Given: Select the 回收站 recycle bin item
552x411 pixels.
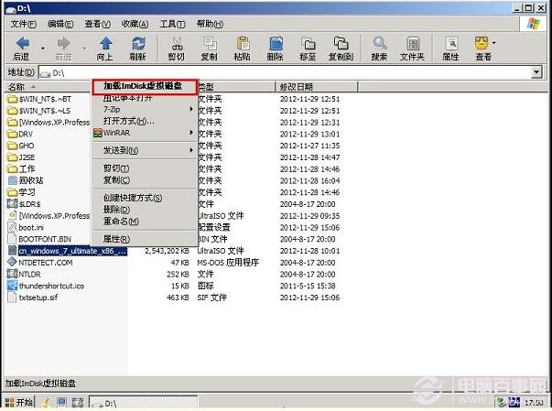Looking at the screenshot, I should pyautogui.click(x=26, y=180).
